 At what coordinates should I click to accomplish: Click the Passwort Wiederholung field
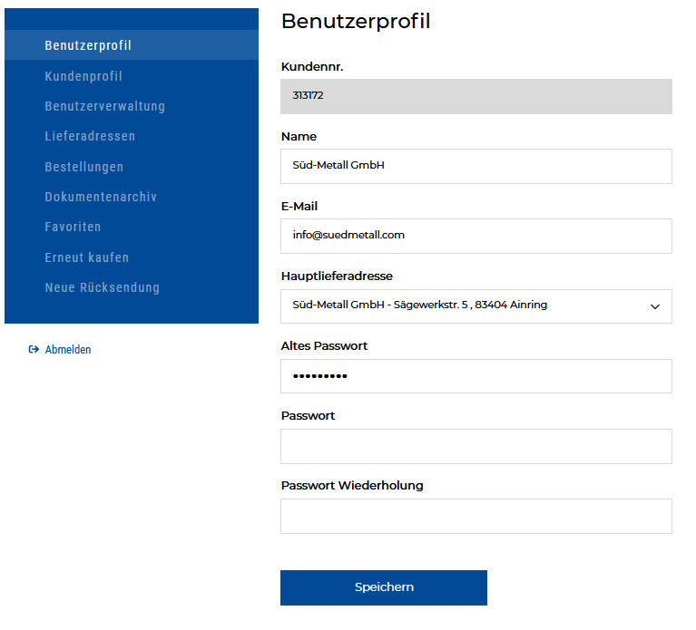pyautogui.click(x=475, y=516)
